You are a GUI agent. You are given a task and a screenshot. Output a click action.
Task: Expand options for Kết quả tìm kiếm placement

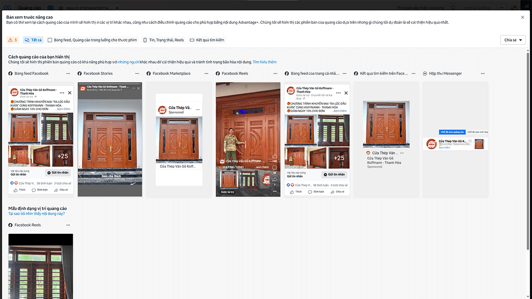tap(414, 74)
